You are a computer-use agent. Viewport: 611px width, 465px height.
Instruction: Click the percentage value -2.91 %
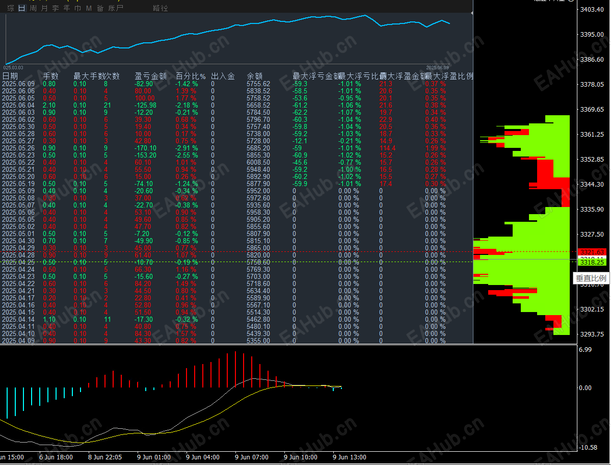point(187,148)
